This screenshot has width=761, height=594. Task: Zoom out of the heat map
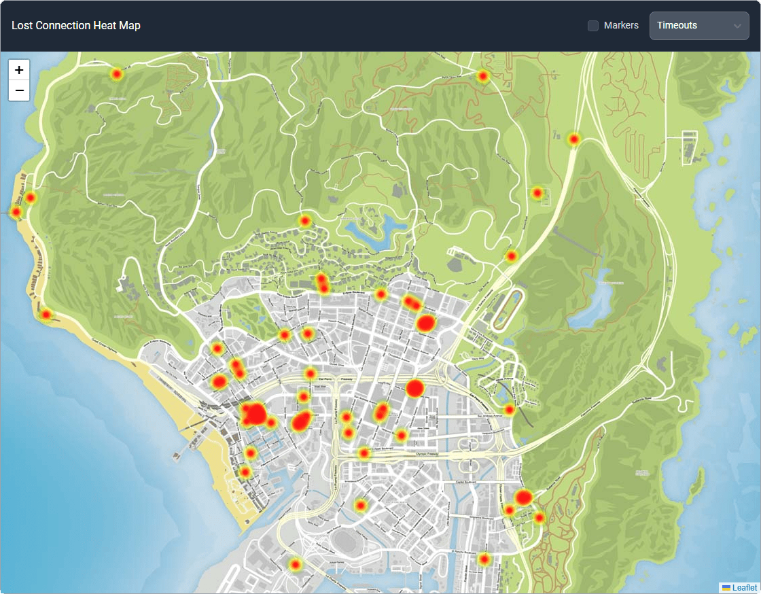[19, 91]
